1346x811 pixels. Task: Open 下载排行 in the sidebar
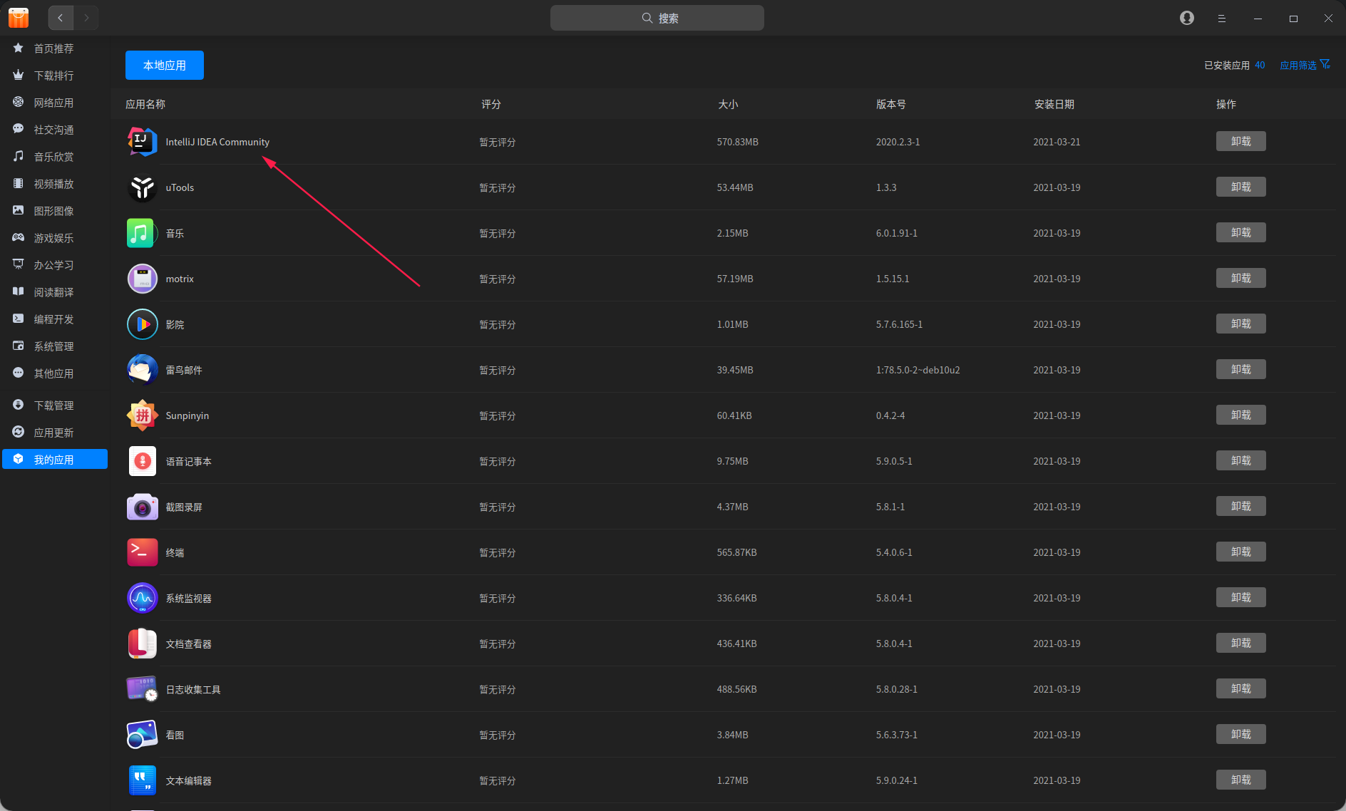[x=55, y=76]
